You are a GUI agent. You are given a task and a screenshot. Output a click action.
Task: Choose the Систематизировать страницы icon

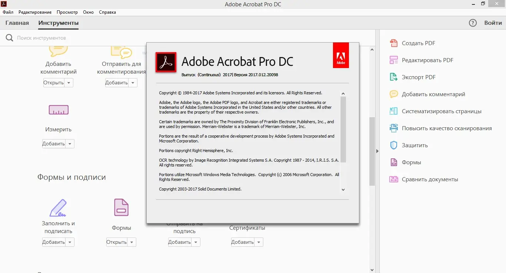click(x=393, y=111)
